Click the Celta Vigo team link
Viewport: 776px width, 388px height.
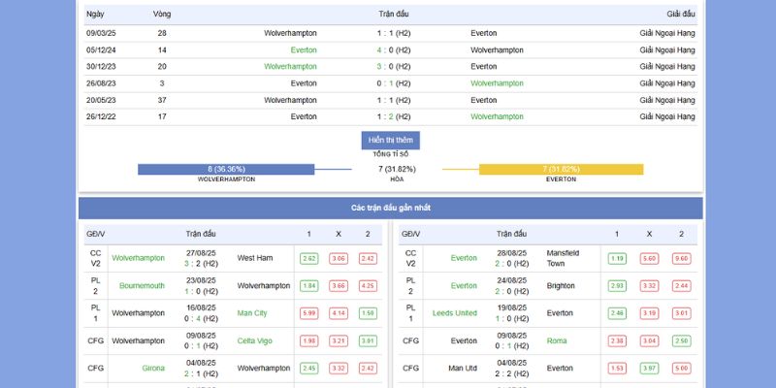pyautogui.click(x=255, y=340)
